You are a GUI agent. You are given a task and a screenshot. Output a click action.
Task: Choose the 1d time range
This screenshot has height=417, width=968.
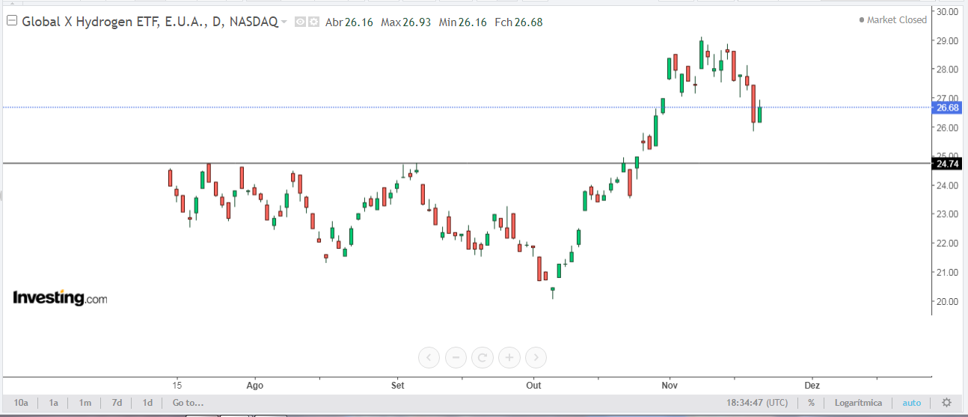tap(147, 403)
